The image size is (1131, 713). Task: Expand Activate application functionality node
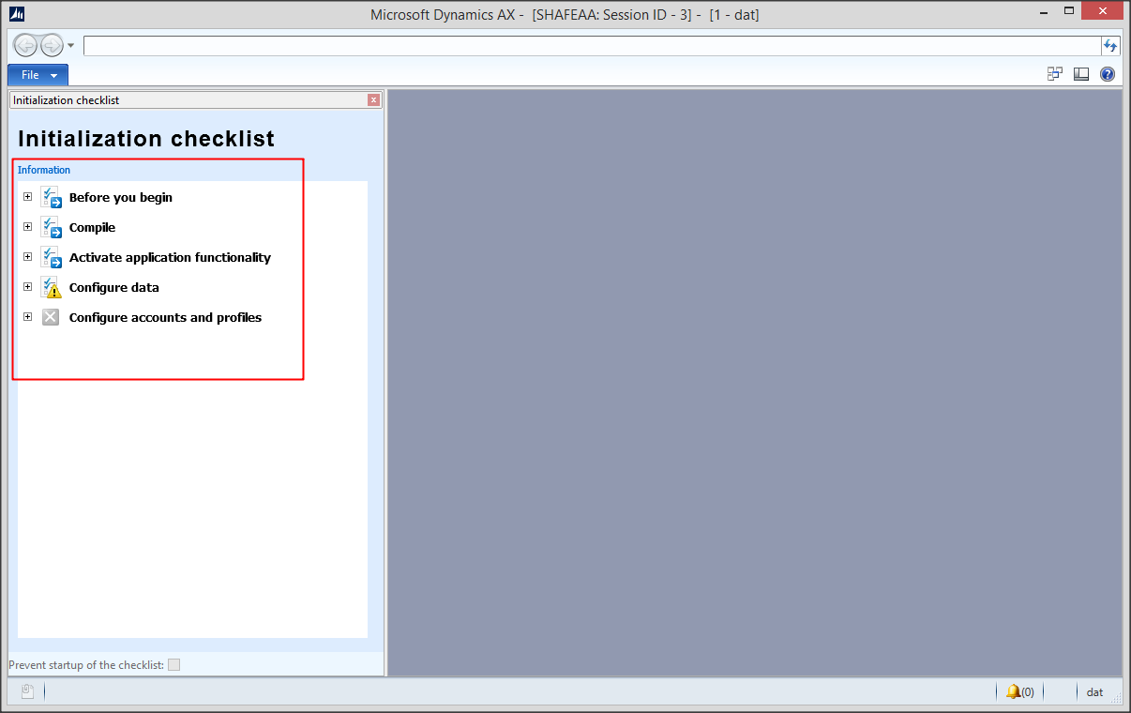tap(27, 257)
